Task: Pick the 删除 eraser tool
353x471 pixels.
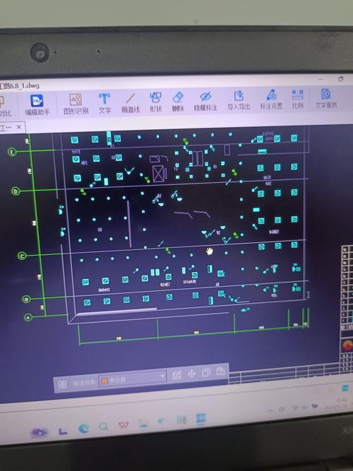Action: point(178,102)
